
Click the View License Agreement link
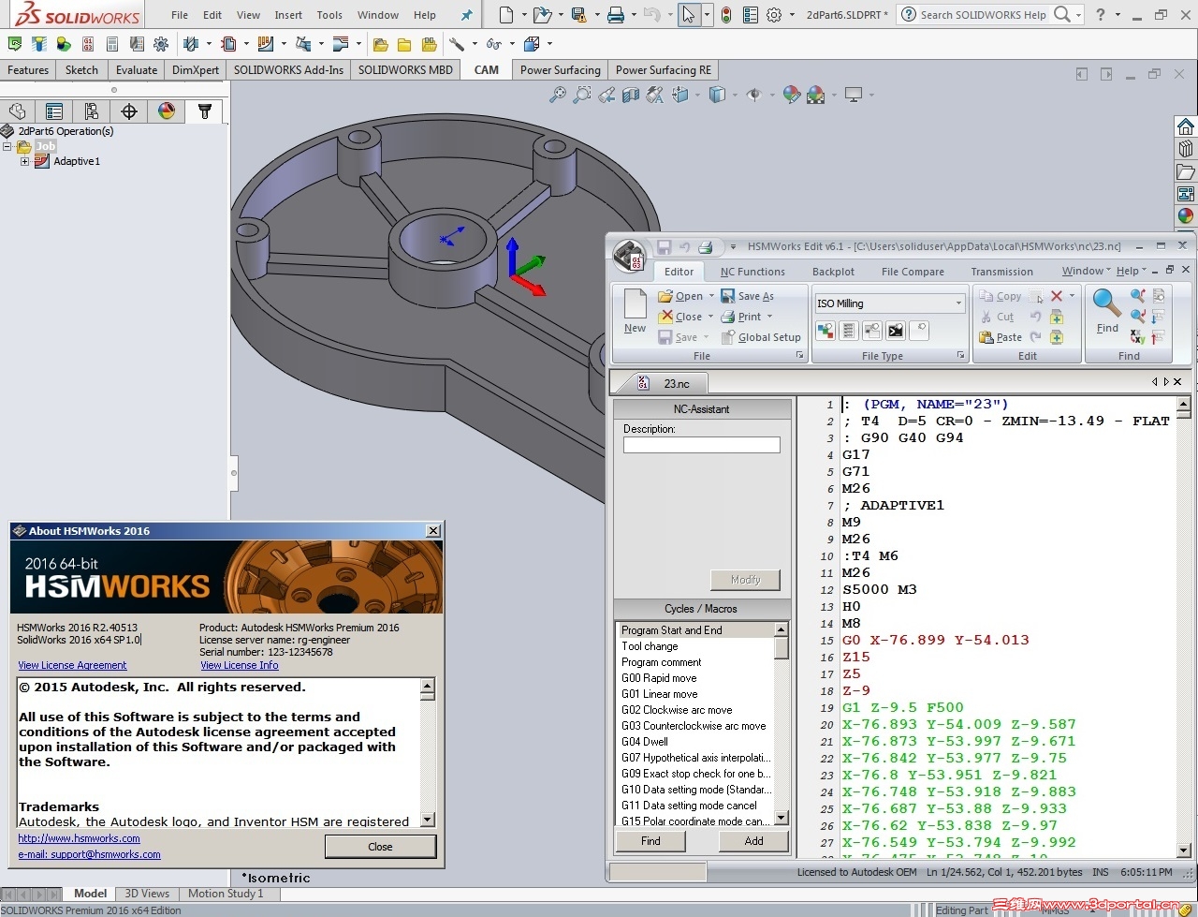click(x=72, y=665)
